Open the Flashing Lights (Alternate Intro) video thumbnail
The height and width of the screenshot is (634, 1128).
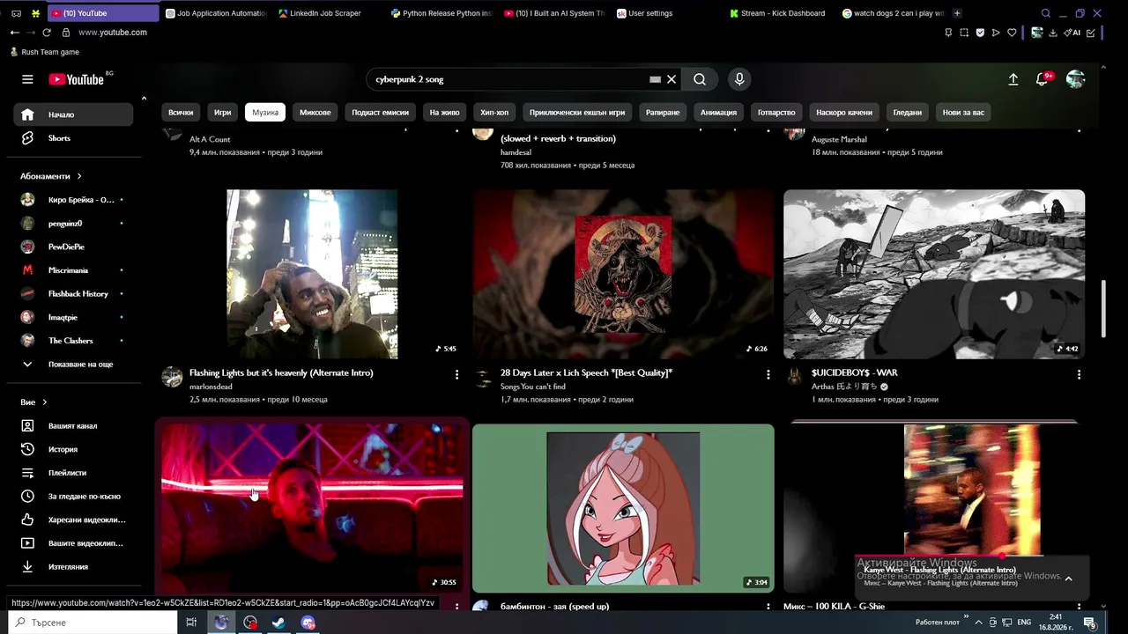click(312, 274)
